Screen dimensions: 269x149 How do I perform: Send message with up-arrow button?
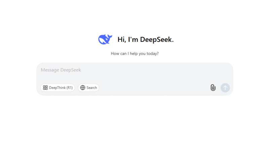[225, 88]
